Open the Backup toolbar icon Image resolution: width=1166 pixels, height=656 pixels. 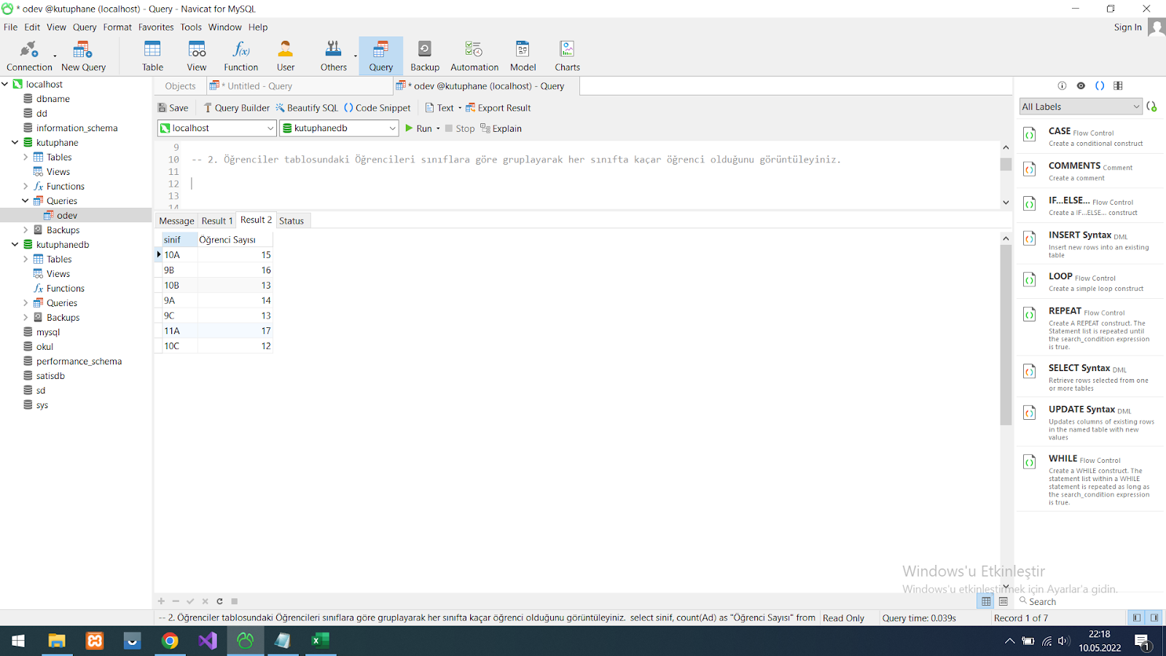425,56
